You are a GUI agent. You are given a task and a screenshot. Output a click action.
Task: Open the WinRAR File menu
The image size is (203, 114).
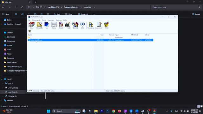tap(29, 20)
